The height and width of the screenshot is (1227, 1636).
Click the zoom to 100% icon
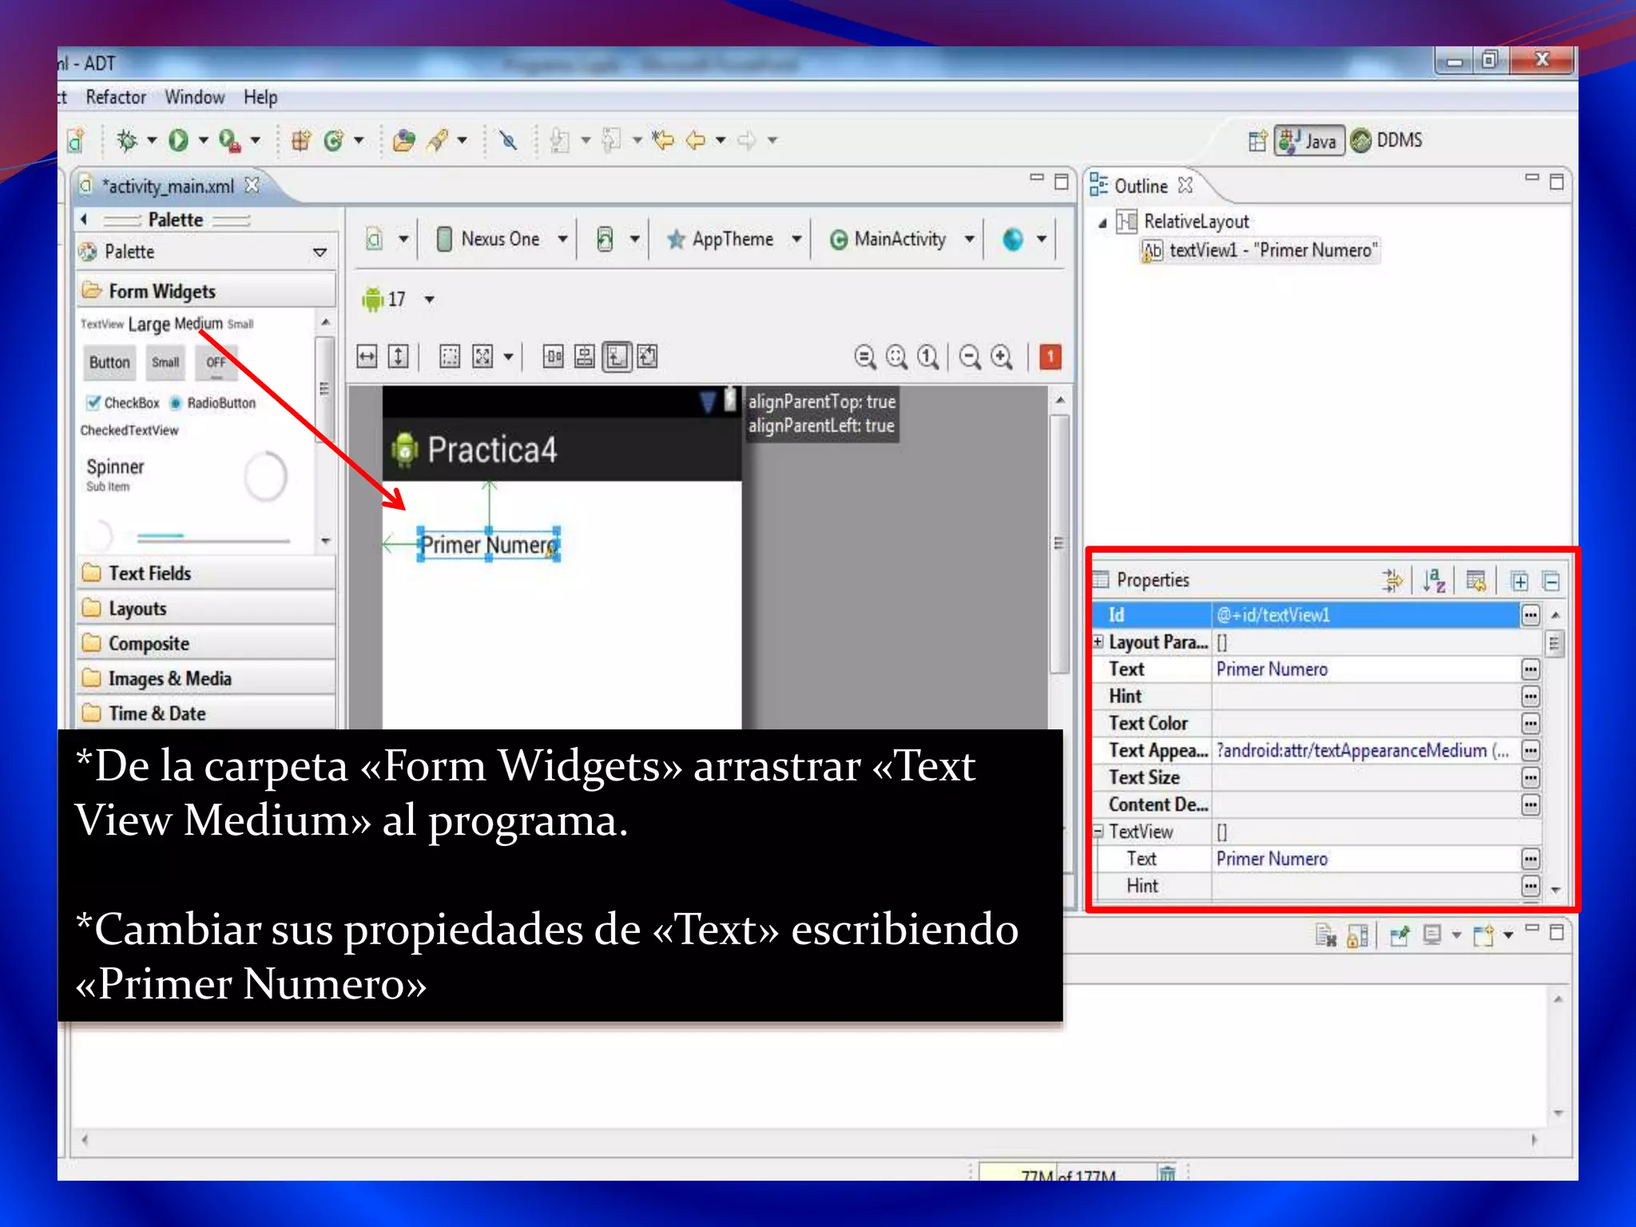pos(927,357)
